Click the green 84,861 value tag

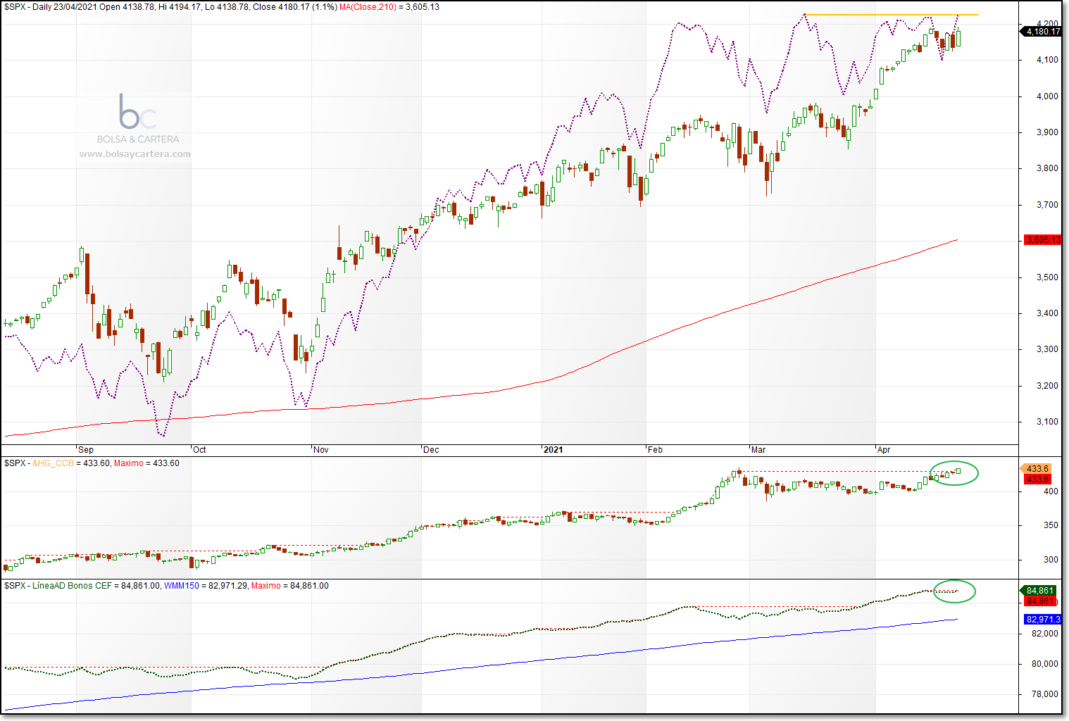(x=1038, y=591)
